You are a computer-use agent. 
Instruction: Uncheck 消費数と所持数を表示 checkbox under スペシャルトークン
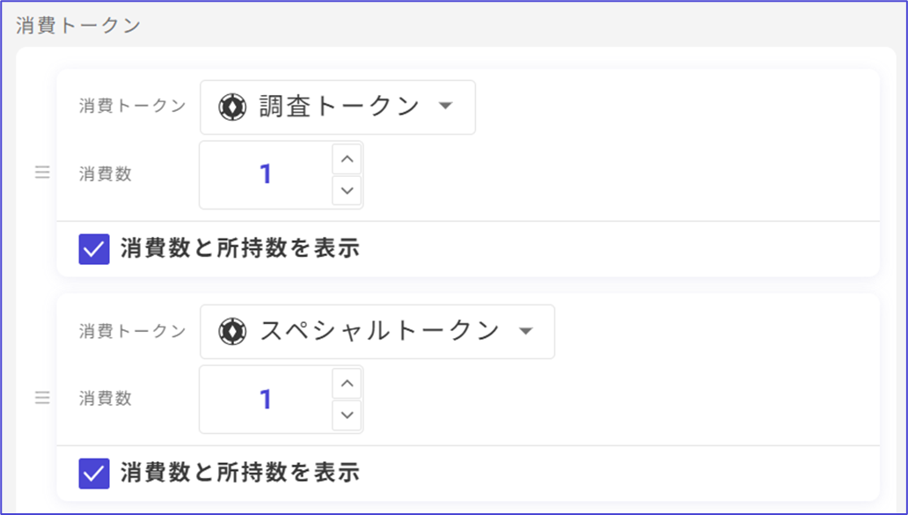point(94,474)
